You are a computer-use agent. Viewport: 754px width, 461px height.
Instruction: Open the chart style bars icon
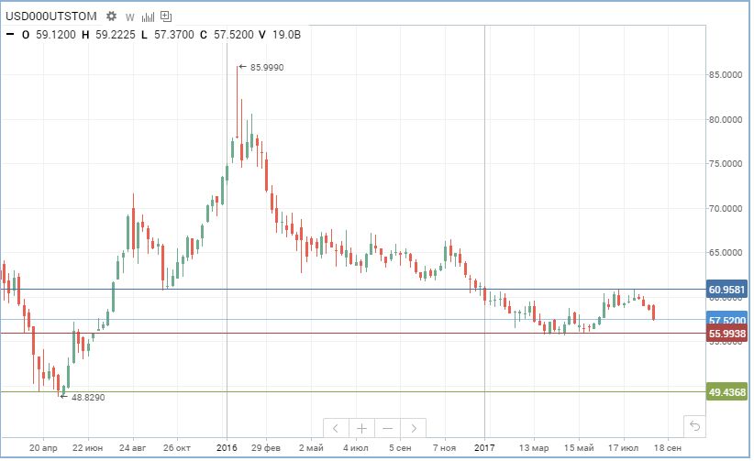(148, 16)
